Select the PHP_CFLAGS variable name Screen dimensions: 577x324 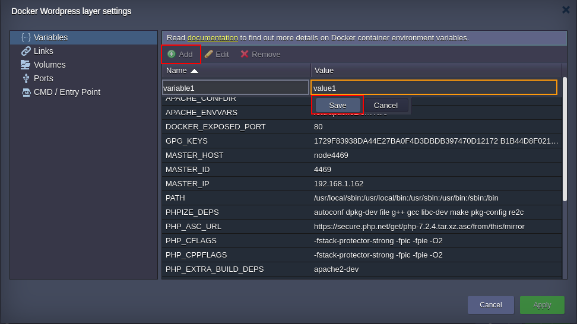point(191,241)
